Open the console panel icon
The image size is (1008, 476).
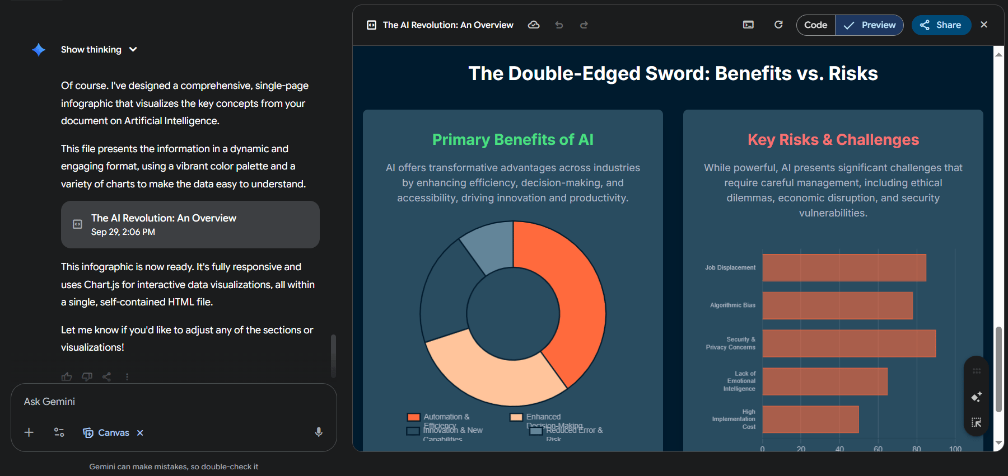click(748, 25)
